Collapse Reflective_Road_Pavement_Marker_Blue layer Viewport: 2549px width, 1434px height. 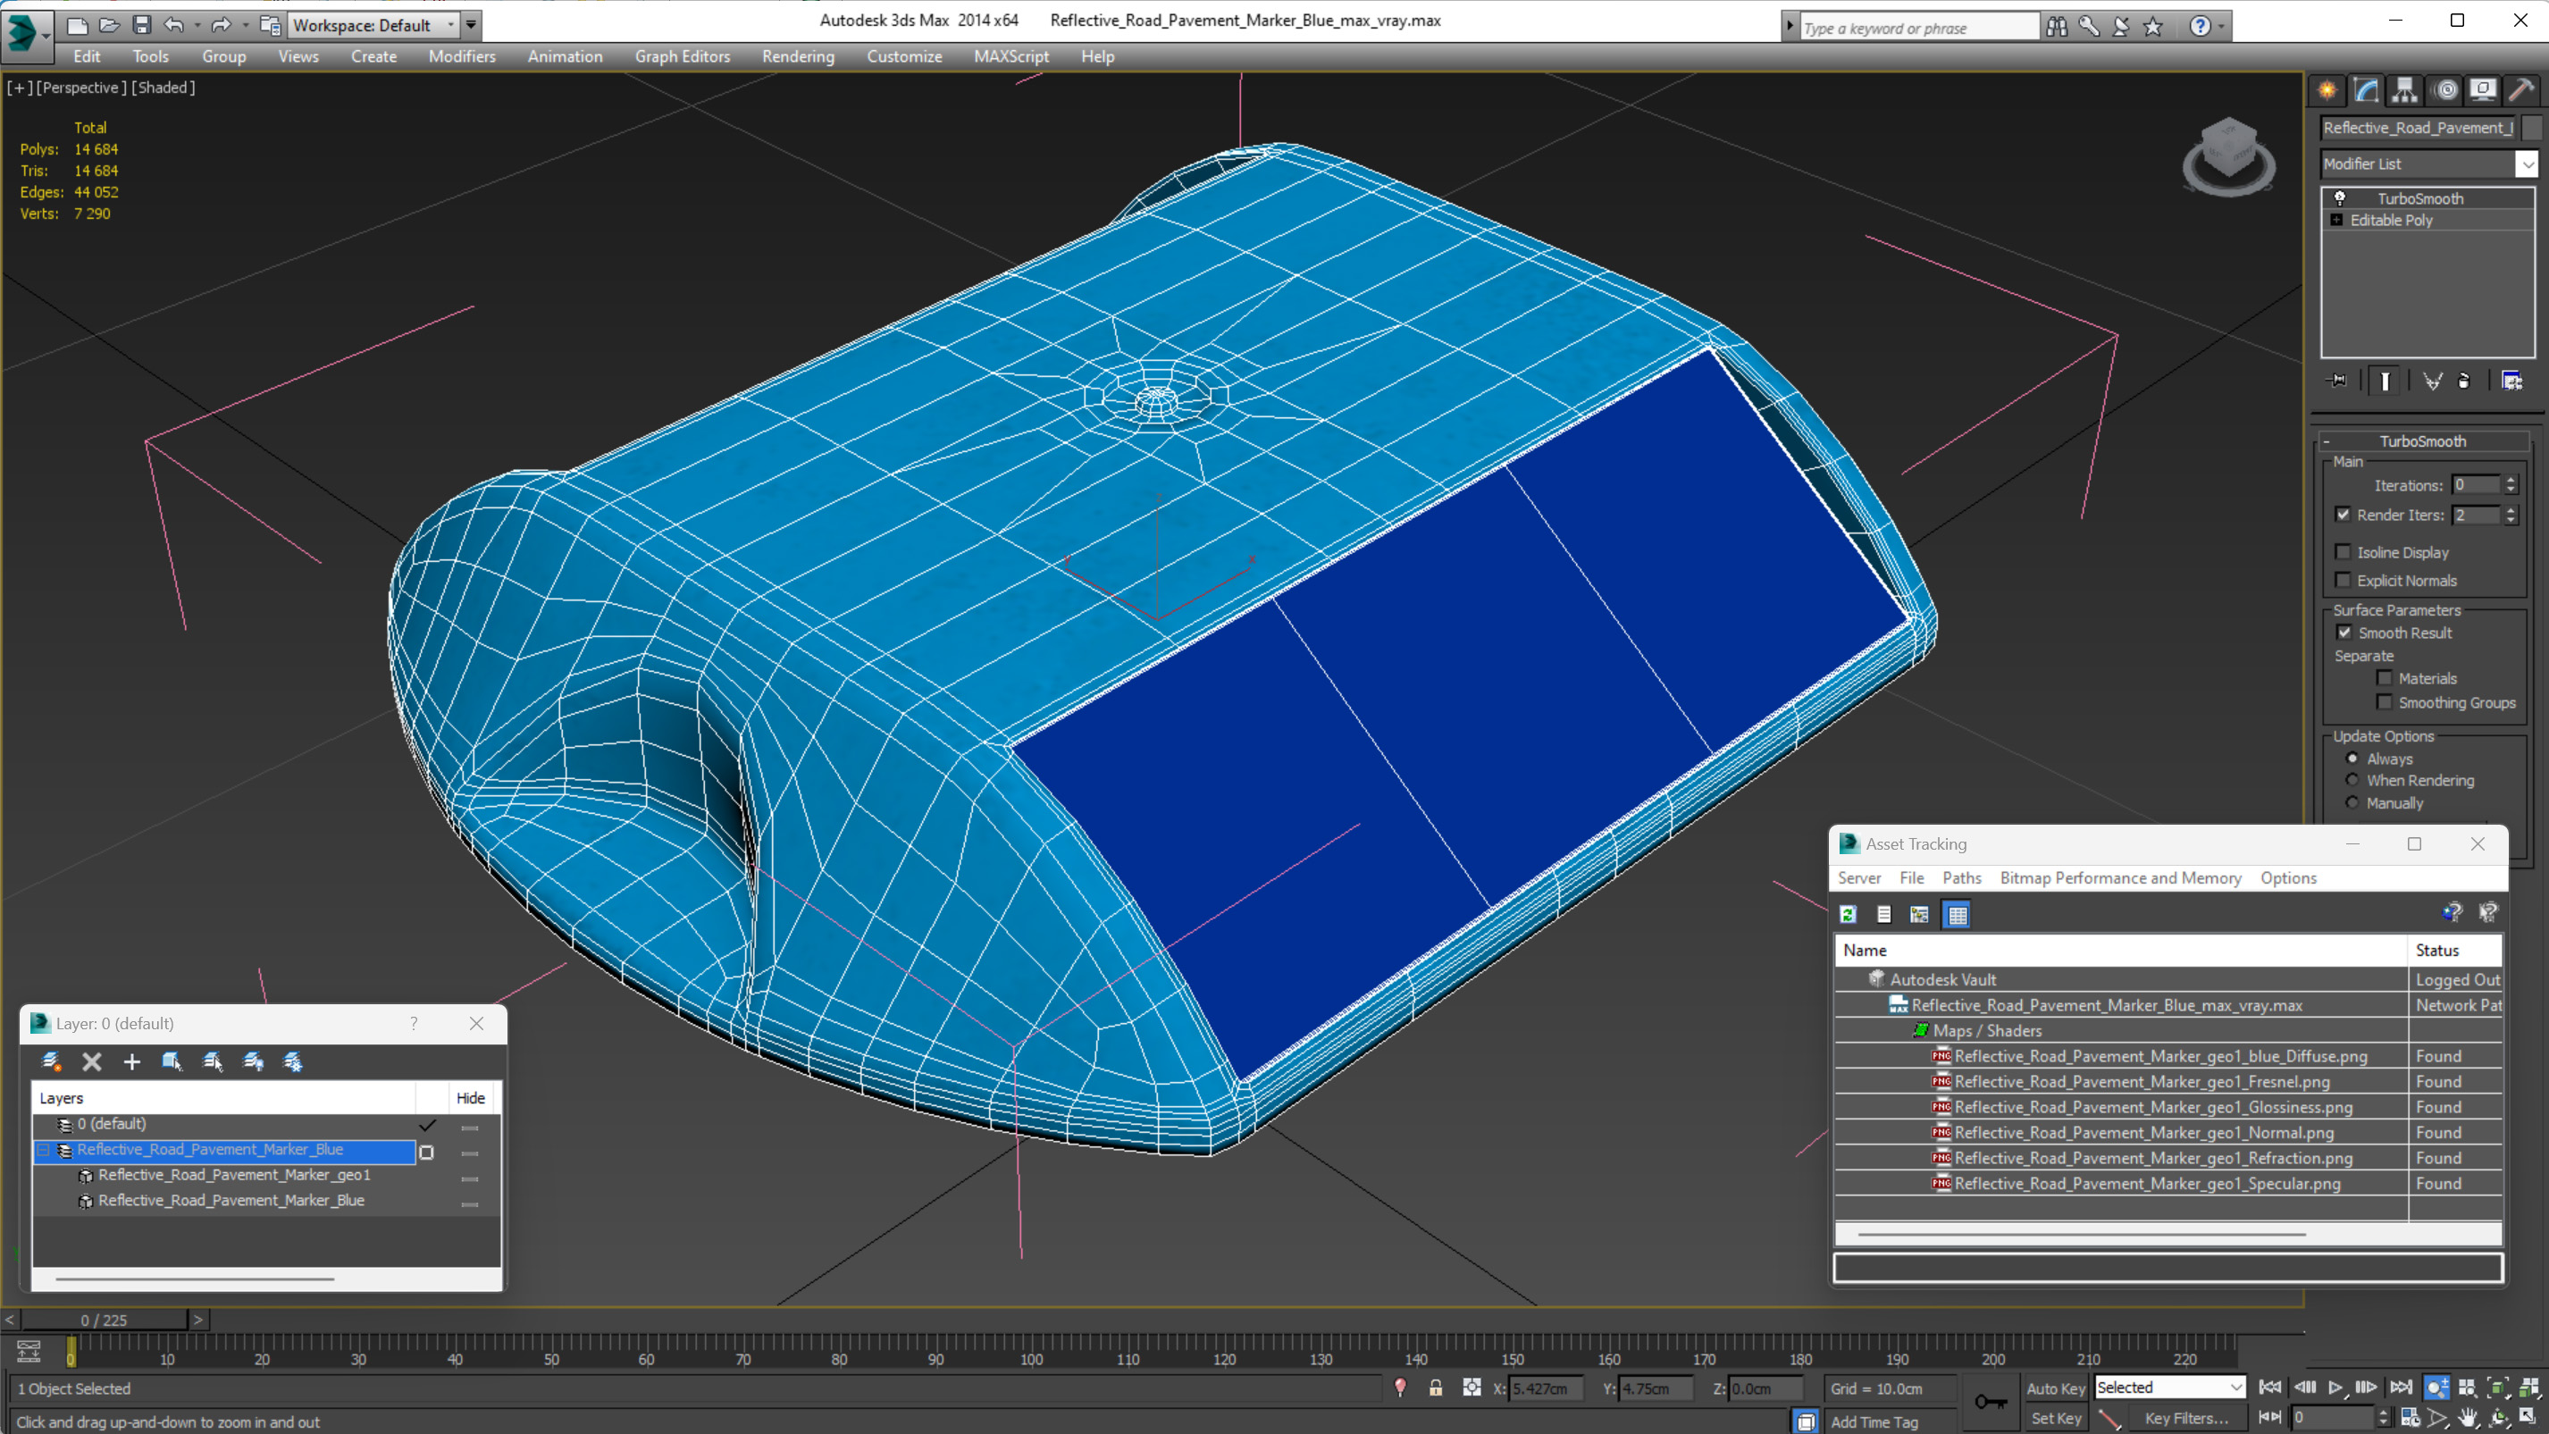pyautogui.click(x=44, y=1150)
